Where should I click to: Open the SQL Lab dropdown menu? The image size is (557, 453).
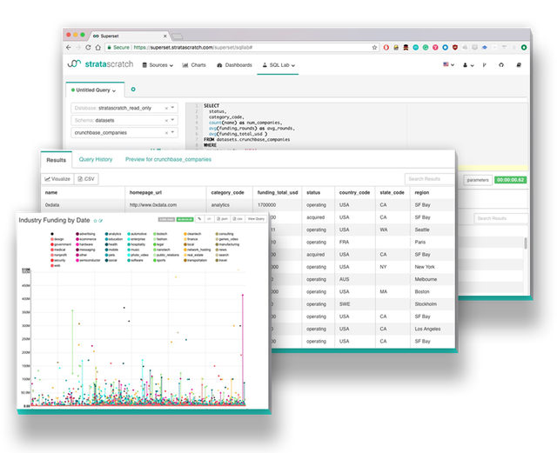tap(278, 65)
